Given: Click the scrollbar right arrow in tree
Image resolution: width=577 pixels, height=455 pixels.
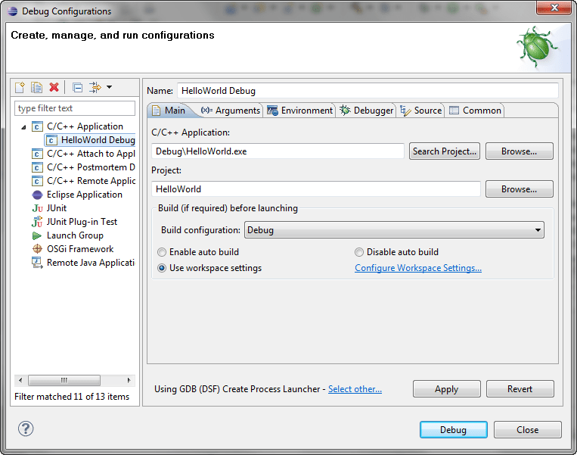Looking at the screenshot, I should coord(129,380).
